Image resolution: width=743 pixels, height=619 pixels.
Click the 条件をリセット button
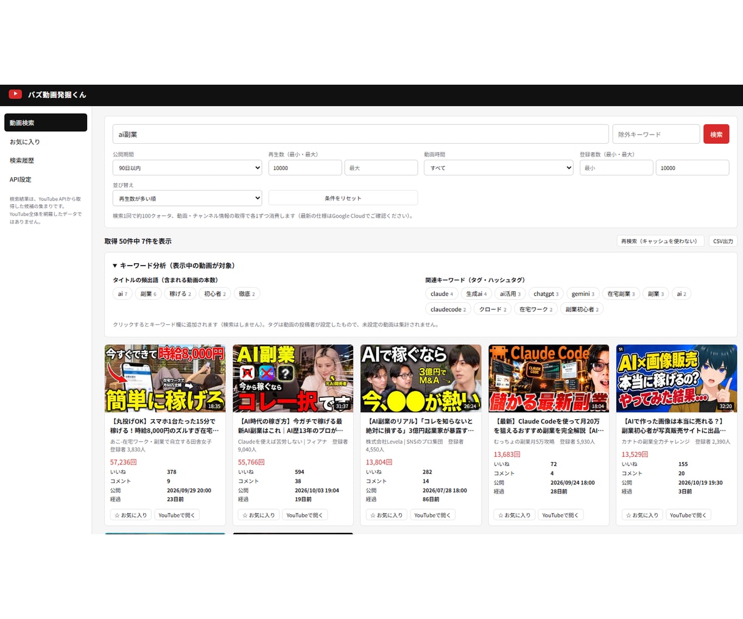tap(343, 198)
